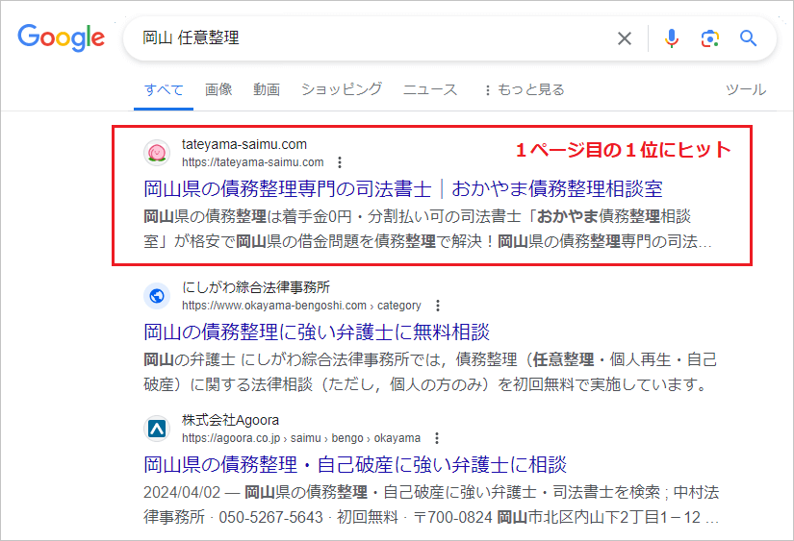Clear the search query with the X icon
The height and width of the screenshot is (541, 794).
(x=625, y=38)
